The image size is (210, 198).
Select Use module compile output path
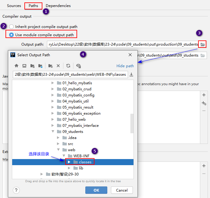(x=12, y=35)
